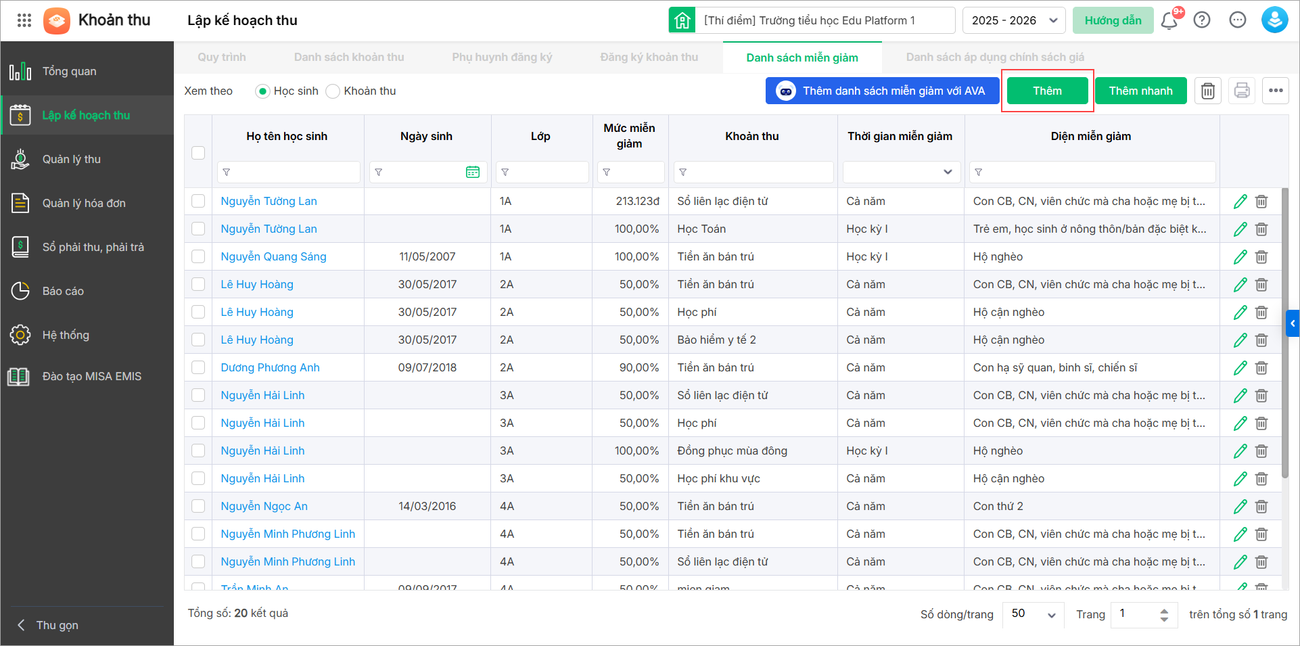Edit the Dương Phương Anh row with pencil icon
Viewport: 1300px width, 646px height.
(1240, 368)
